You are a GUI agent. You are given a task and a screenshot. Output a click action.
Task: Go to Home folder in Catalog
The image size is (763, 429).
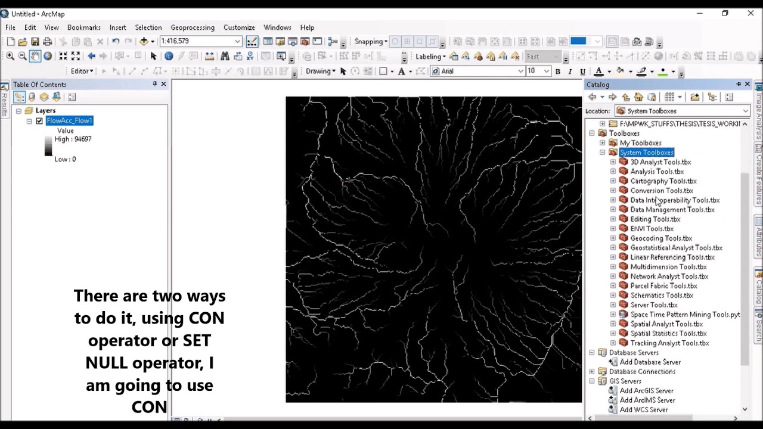point(638,97)
